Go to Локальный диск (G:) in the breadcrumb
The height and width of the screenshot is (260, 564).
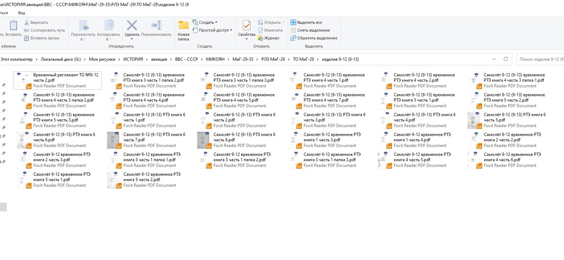[61, 59]
